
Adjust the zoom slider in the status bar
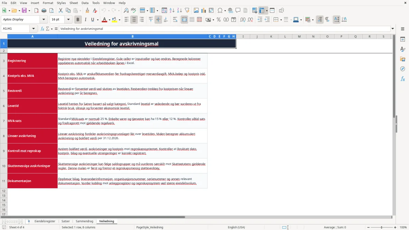point(382,227)
